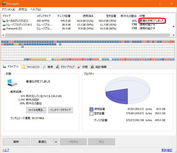The image size is (177, 153).
Task: Click the Defraggler app icon in title bar
Action: [x=4, y=4]
